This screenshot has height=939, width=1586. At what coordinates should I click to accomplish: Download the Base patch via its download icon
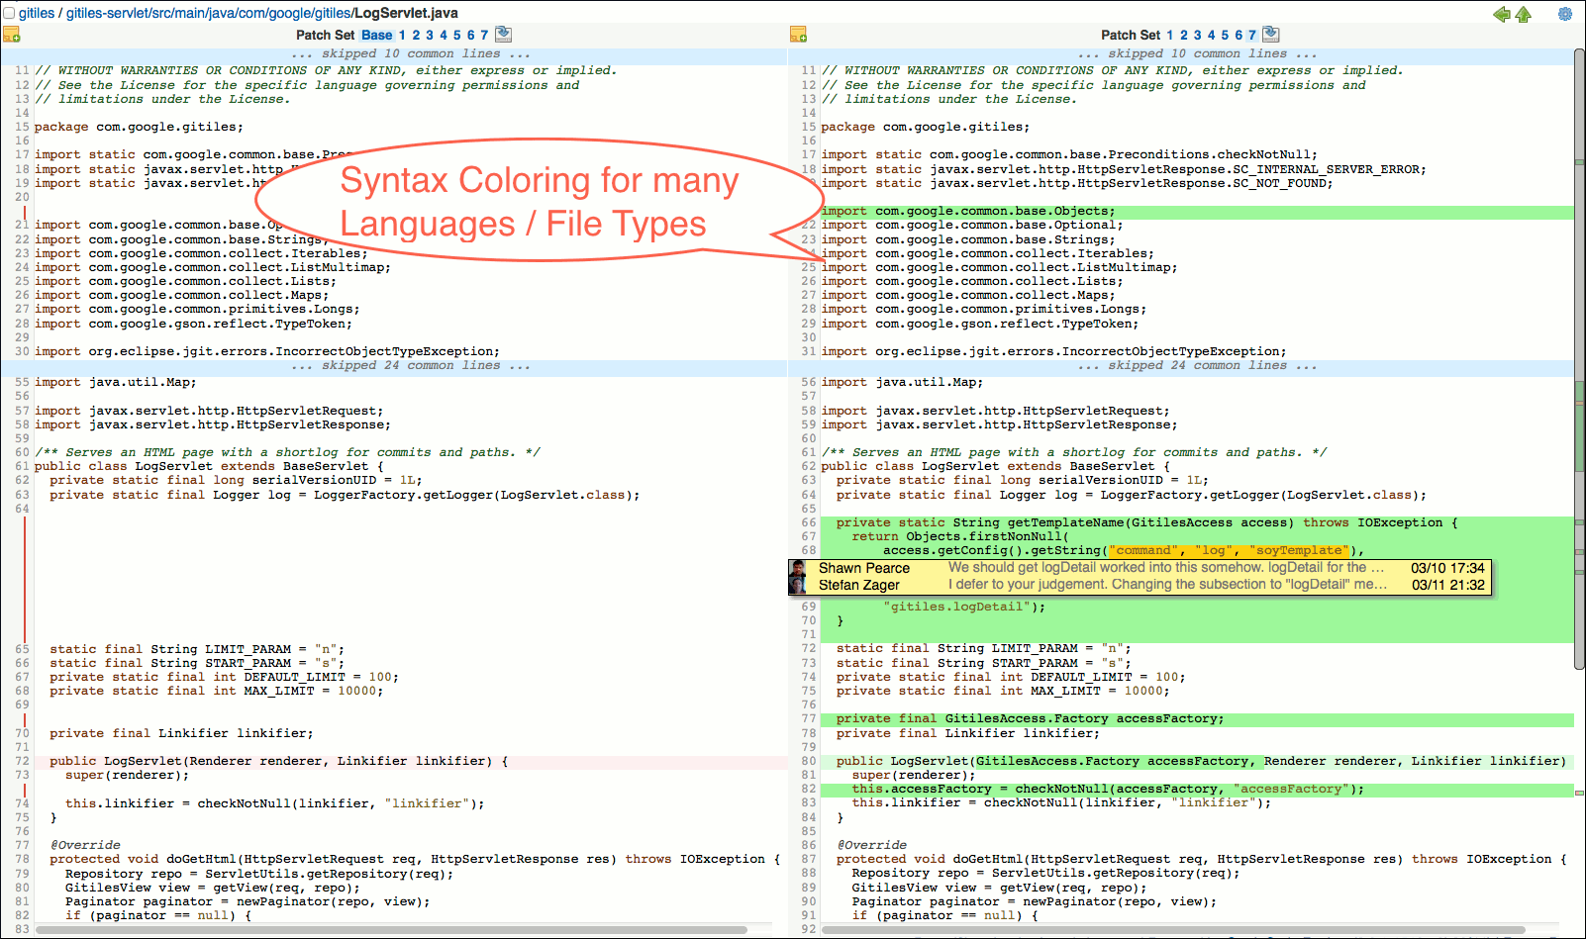click(x=503, y=33)
